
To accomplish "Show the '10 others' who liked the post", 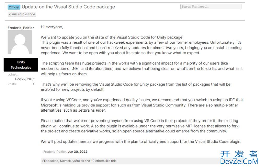I will (x=98, y=161).
